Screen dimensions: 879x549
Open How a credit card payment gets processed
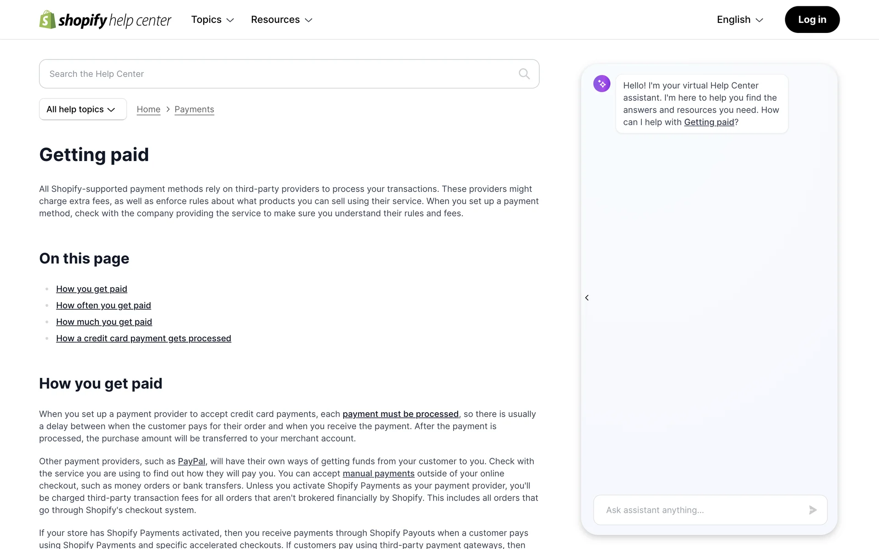(143, 339)
